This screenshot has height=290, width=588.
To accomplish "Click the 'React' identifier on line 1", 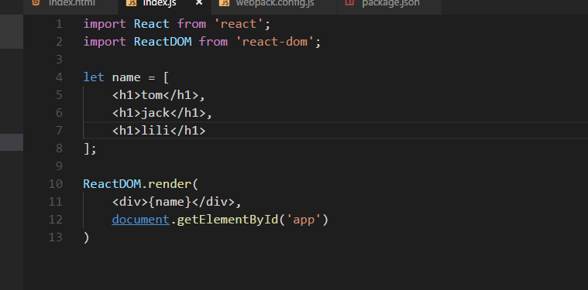I will tap(152, 24).
